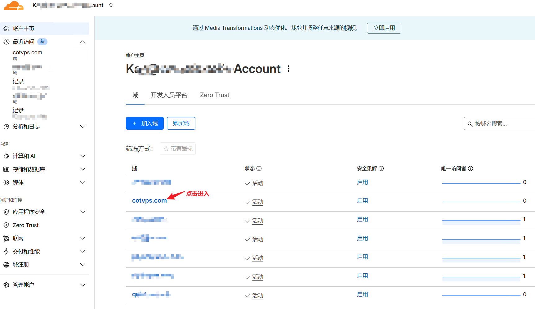
Task: Click the 购买域 button
Action: [181, 123]
